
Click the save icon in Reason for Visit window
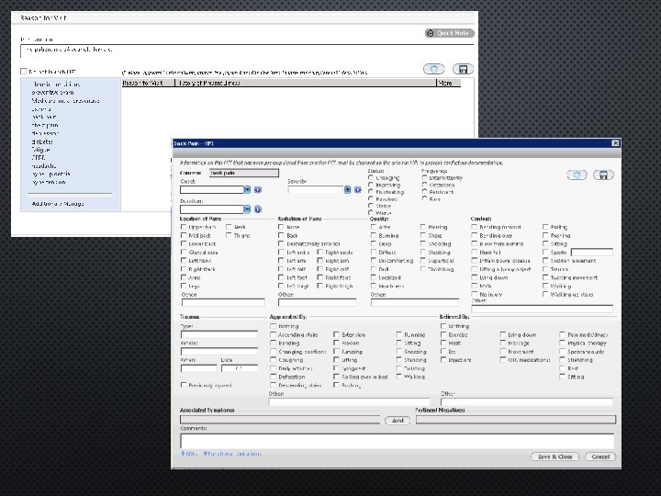coord(463,69)
